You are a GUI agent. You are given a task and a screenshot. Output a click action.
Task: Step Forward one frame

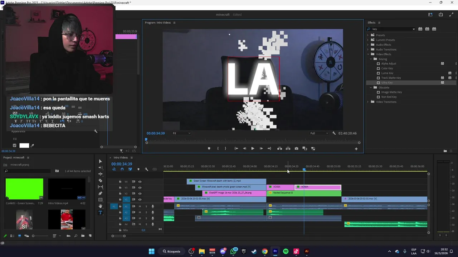(x=261, y=148)
